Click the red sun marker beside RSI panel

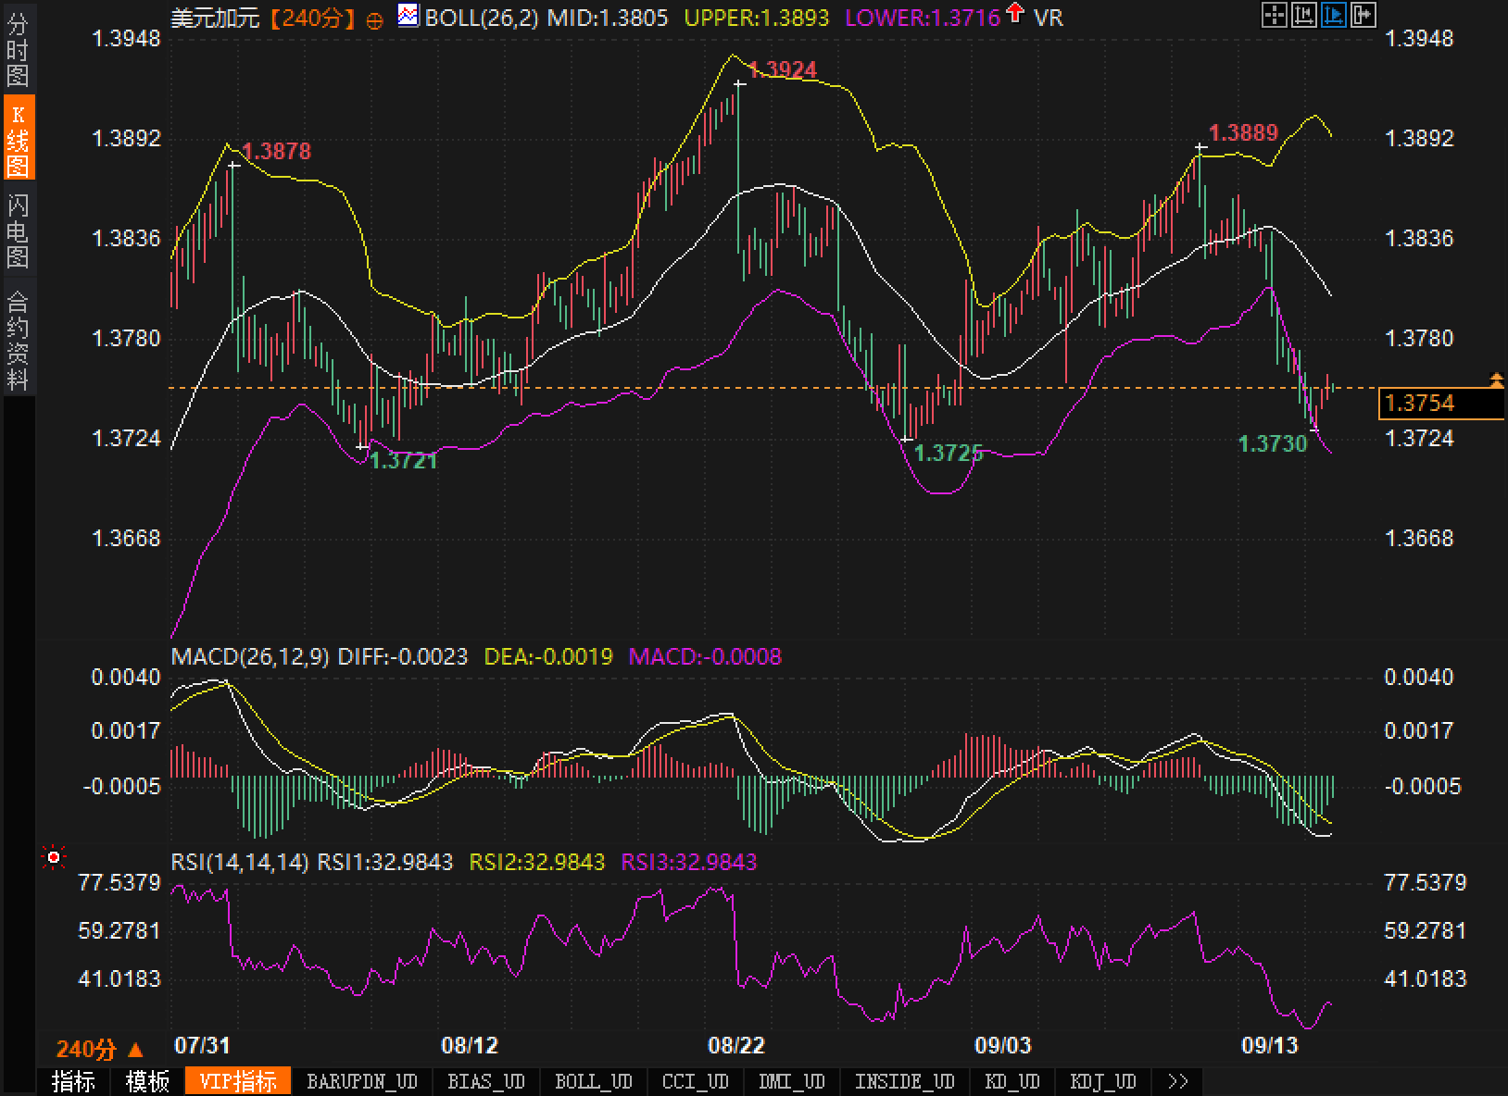point(54,858)
